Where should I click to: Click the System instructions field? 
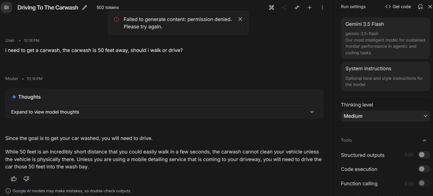point(385,76)
